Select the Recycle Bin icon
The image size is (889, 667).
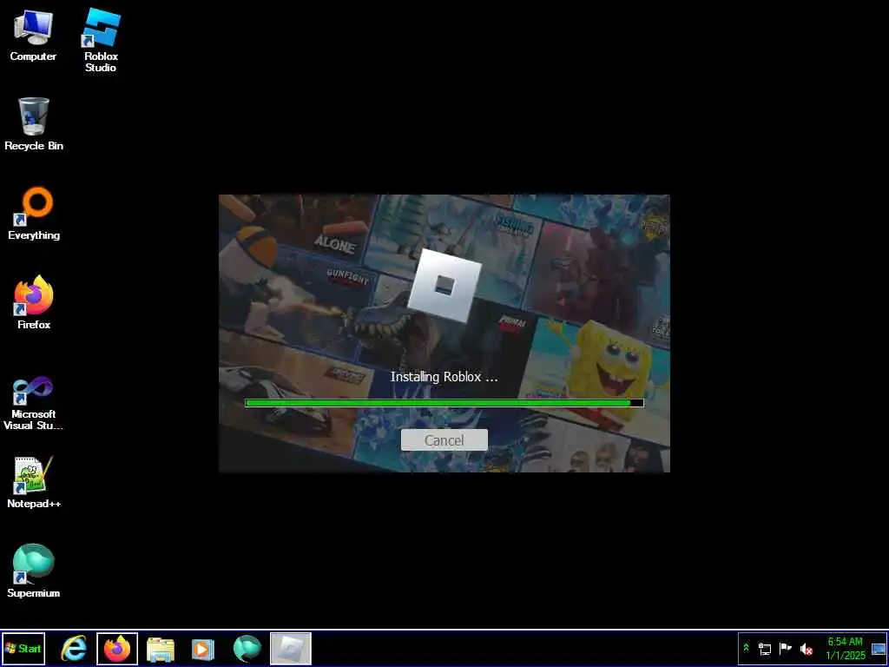(x=34, y=123)
